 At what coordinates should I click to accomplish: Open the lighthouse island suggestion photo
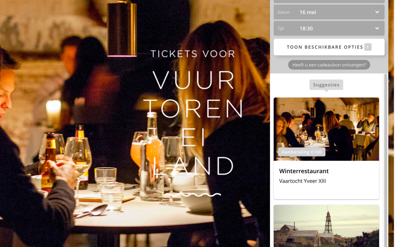(x=326, y=226)
